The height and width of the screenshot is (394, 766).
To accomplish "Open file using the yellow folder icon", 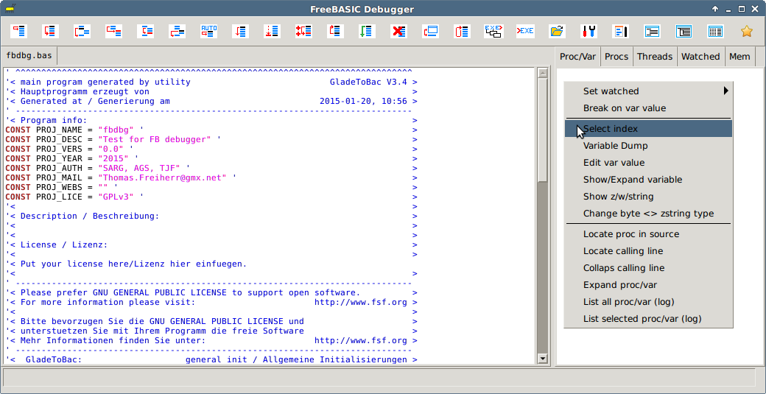I will click(557, 31).
